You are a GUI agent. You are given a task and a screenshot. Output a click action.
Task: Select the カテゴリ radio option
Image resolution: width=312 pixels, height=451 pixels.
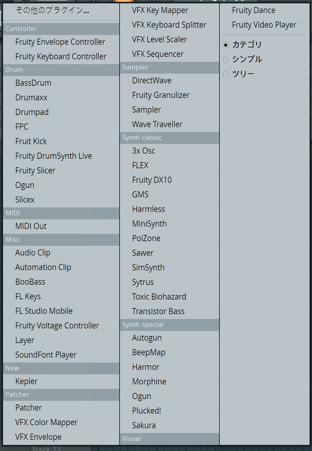[226, 45]
